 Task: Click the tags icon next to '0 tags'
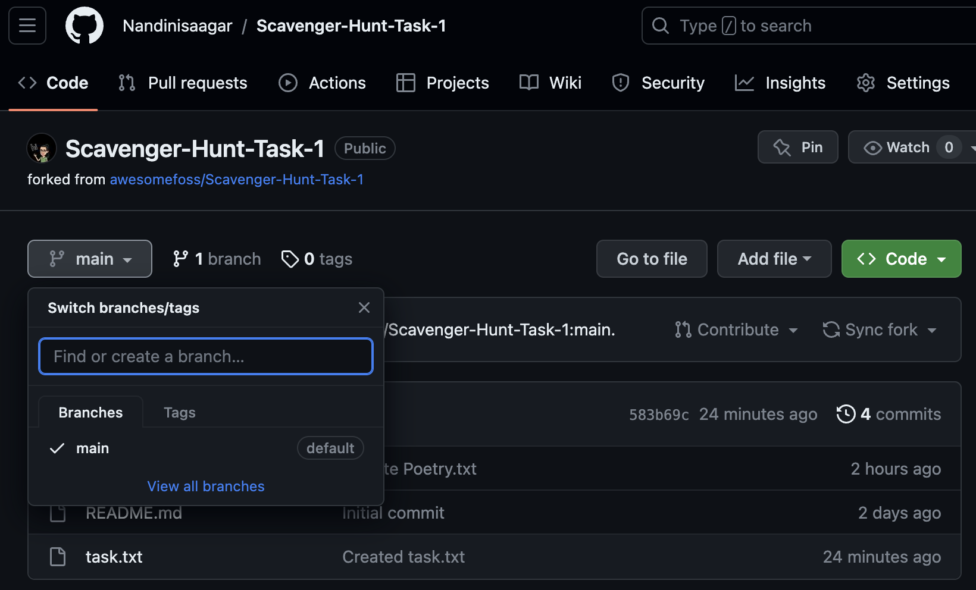pos(290,259)
